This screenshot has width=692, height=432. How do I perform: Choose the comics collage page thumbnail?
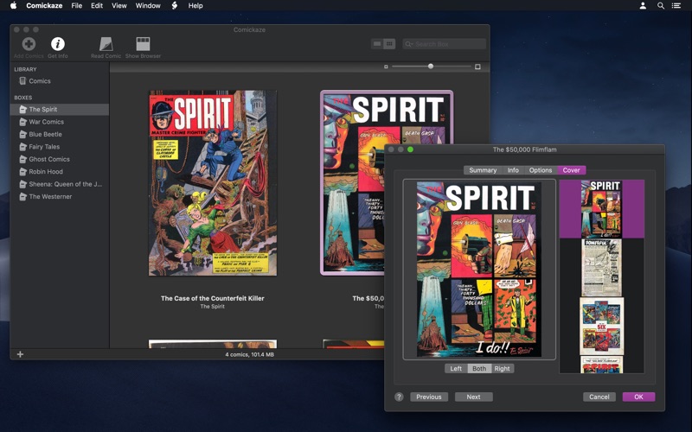click(601, 327)
